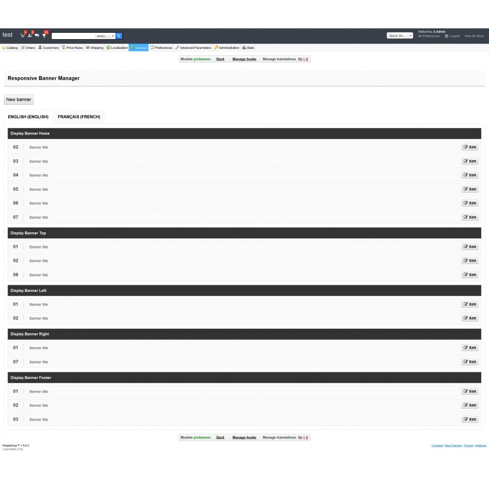The height and width of the screenshot is (489, 489).
Task: Edit banner 03 under Display Banner Home
Action: point(469,161)
